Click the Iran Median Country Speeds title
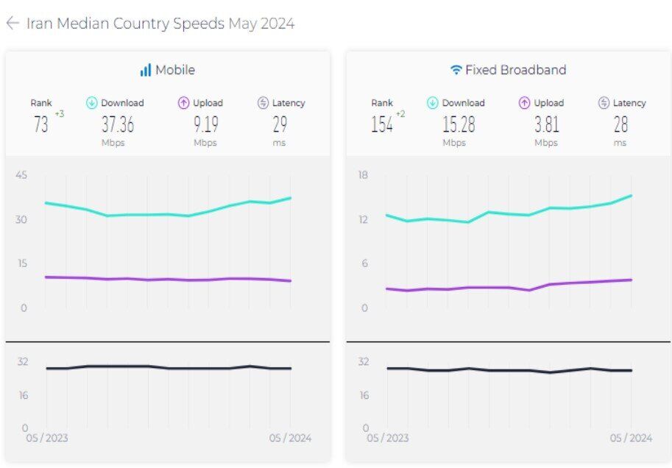Screen dimensions: 672x468 tap(160, 24)
